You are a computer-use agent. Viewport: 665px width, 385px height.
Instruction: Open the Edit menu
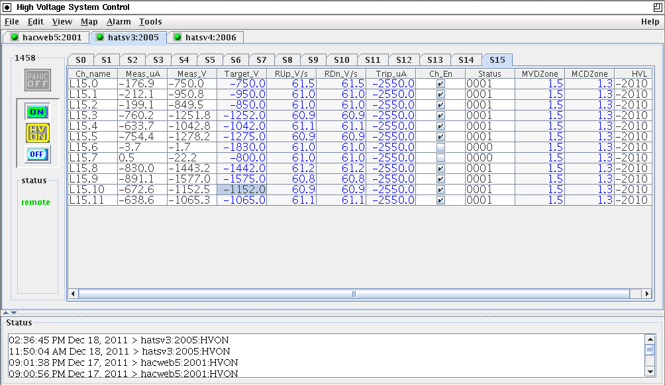pyautogui.click(x=36, y=22)
